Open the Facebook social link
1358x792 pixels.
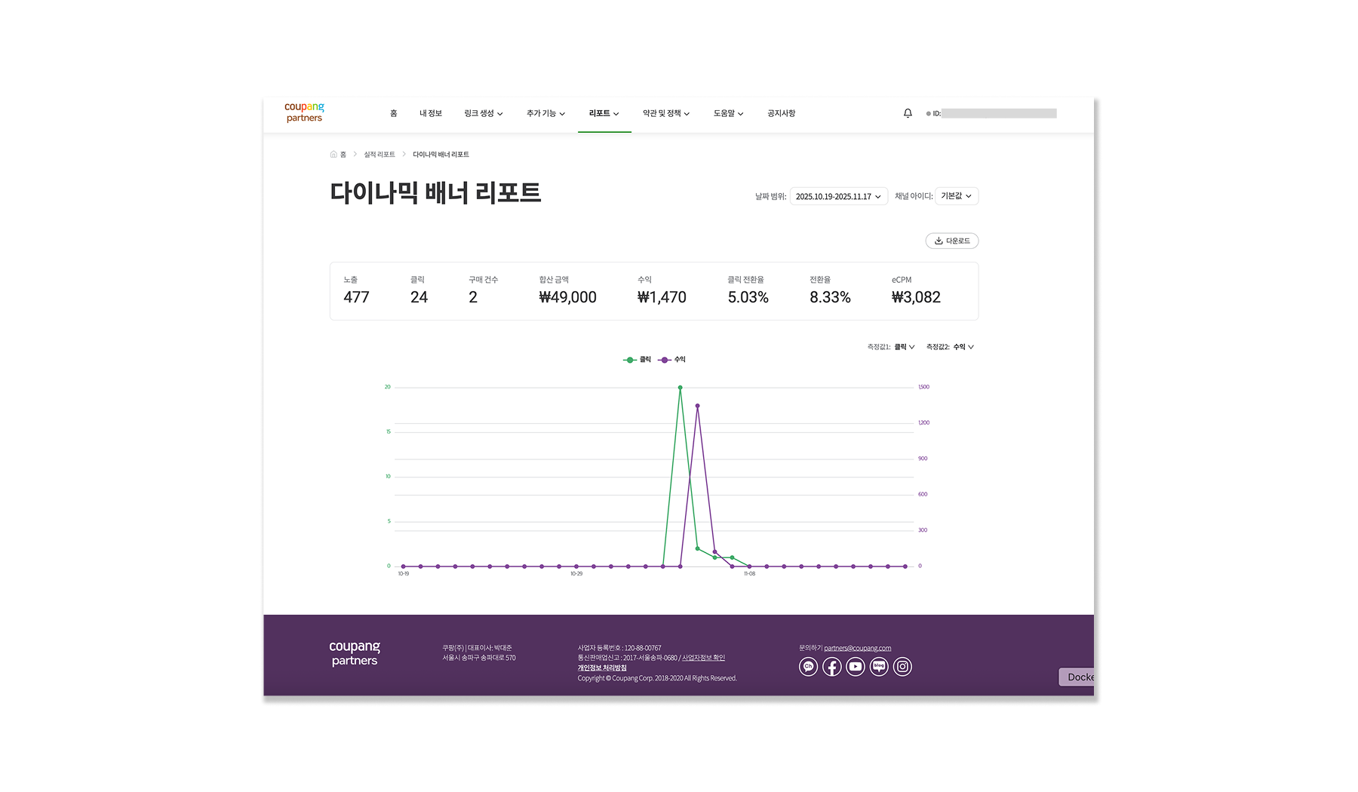tap(831, 667)
